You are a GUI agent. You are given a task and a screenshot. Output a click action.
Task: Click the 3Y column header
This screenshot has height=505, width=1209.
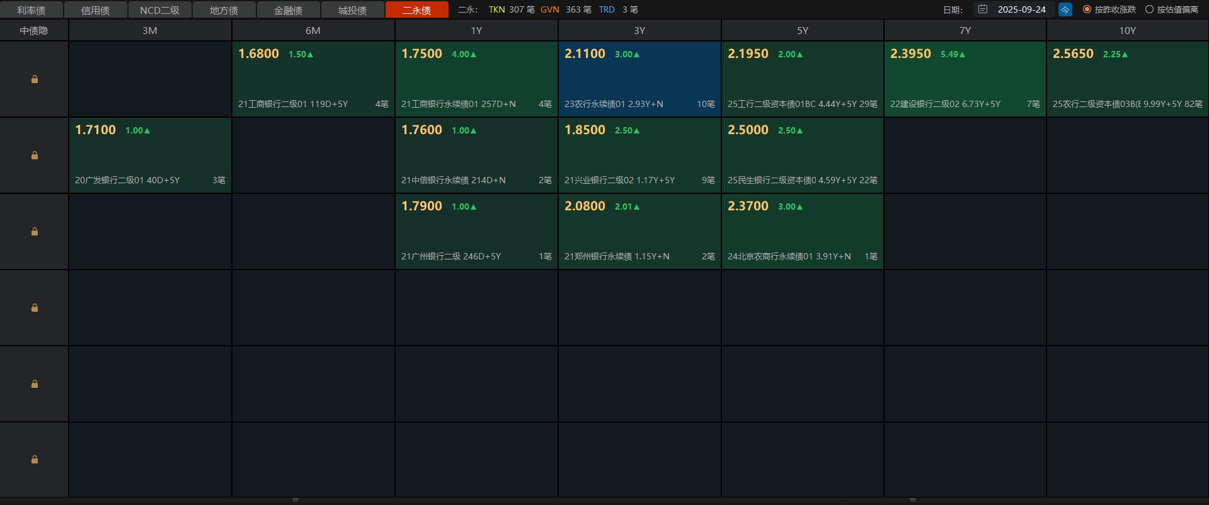click(x=639, y=30)
